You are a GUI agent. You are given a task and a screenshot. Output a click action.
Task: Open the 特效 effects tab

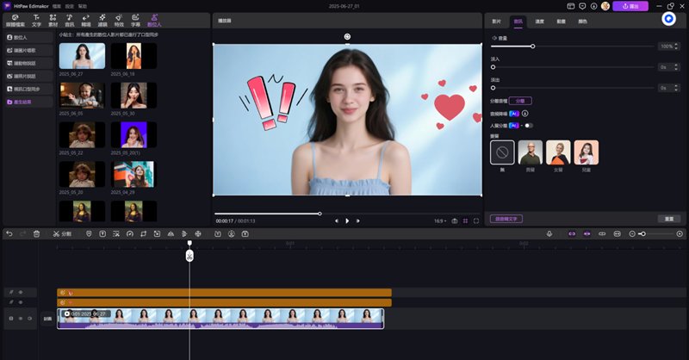(x=119, y=20)
